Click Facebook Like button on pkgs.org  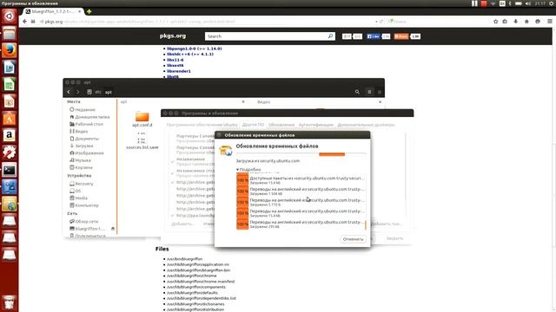click(373, 36)
